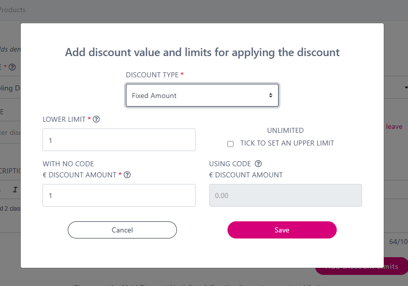Image resolution: width=408 pixels, height=286 pixels.
Task: Click the 'Tick to set an upper limit' label
Action: (287, 143)
